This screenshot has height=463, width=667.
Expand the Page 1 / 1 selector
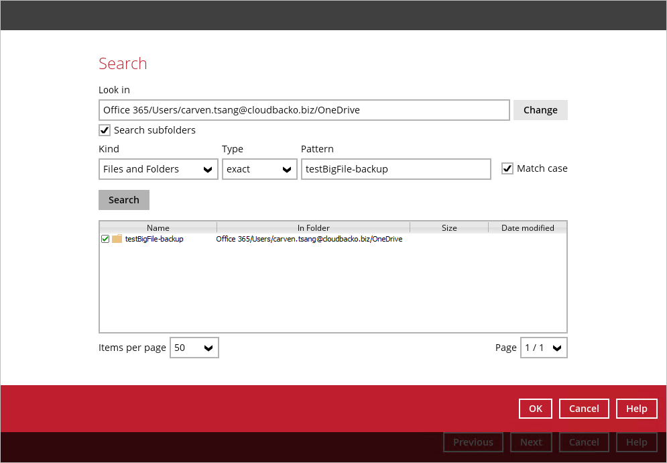pyautogui.click(x=544, y=348)
